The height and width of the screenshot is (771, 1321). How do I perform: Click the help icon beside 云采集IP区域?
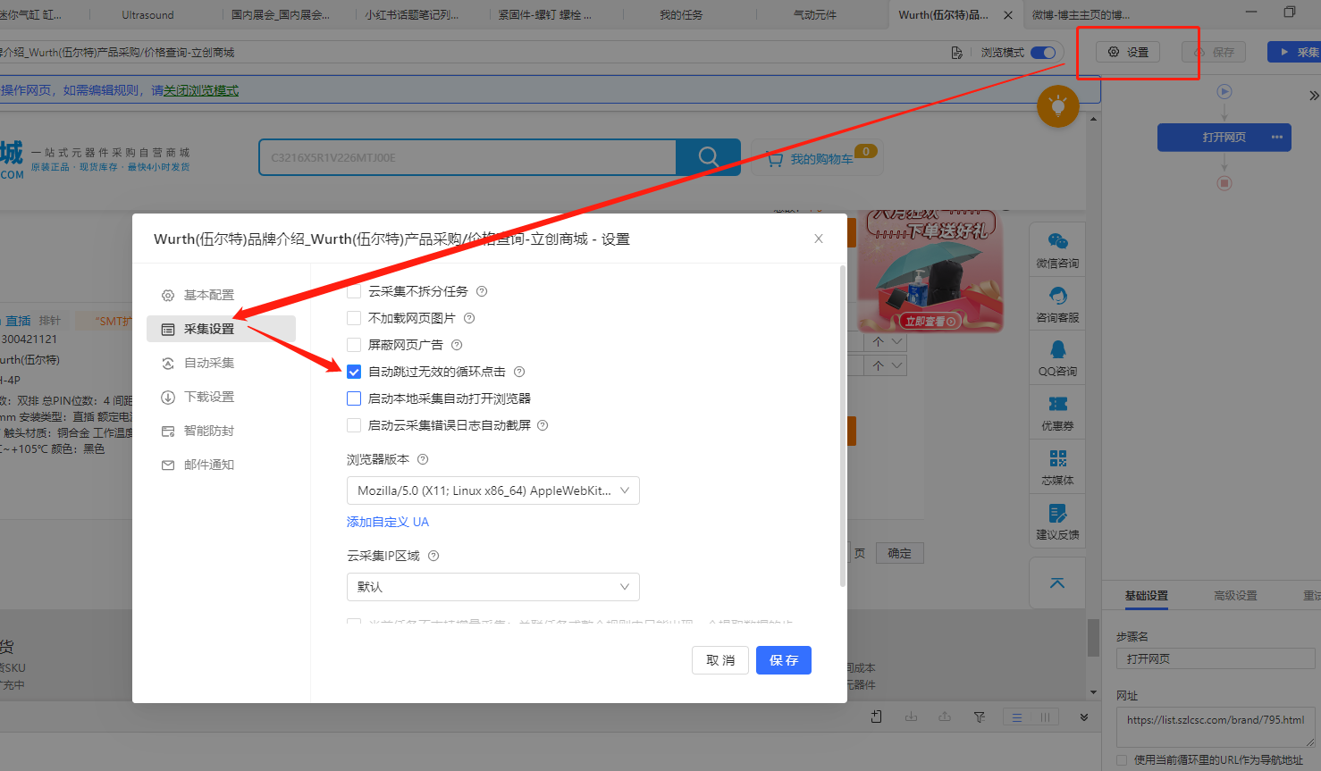tap(433, 556)
